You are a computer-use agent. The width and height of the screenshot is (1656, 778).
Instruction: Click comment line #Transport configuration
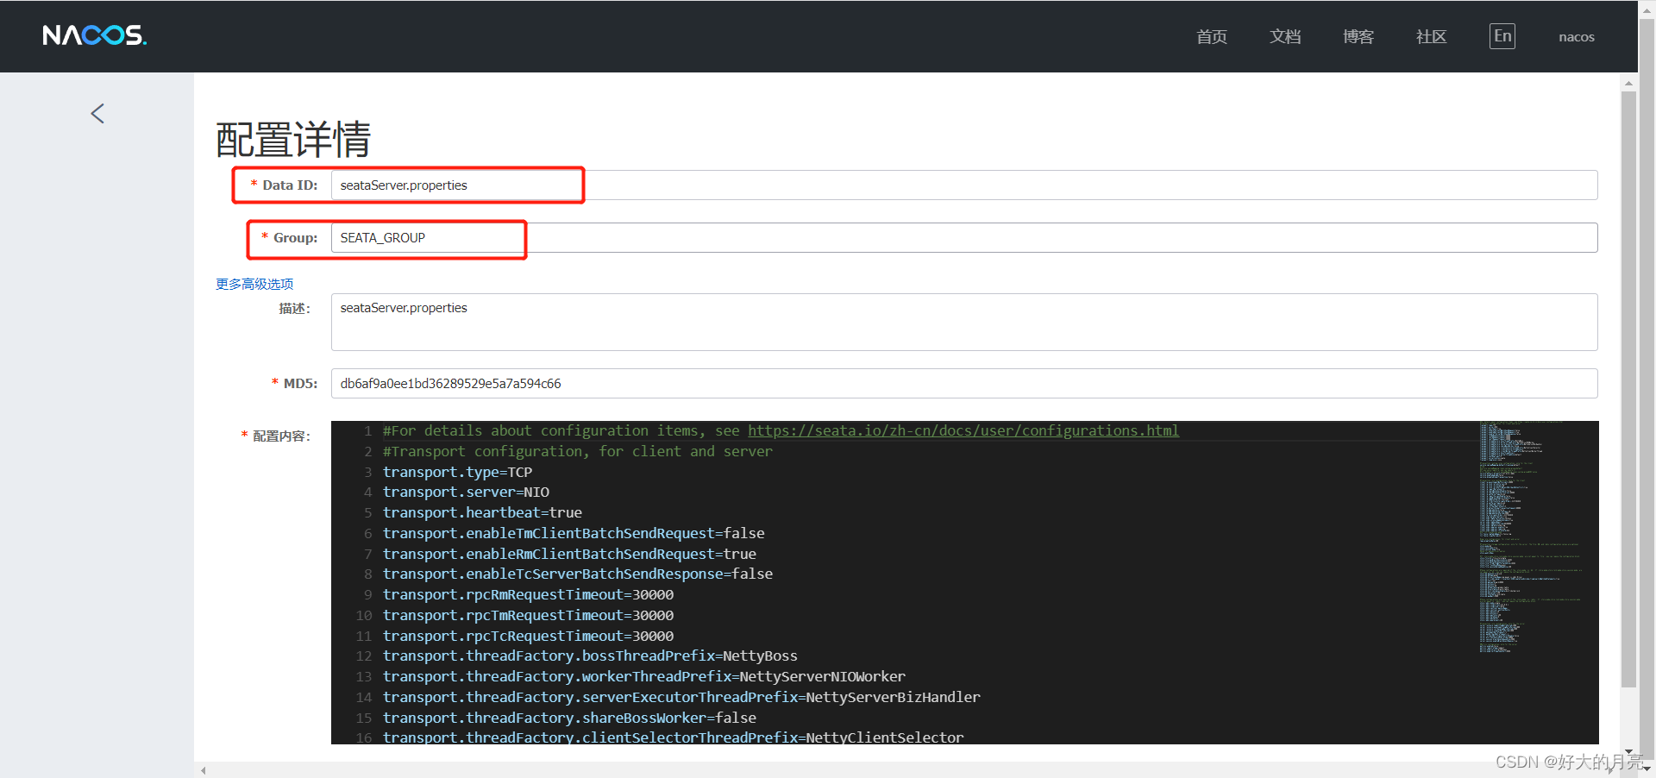click(x=578, y=451)
